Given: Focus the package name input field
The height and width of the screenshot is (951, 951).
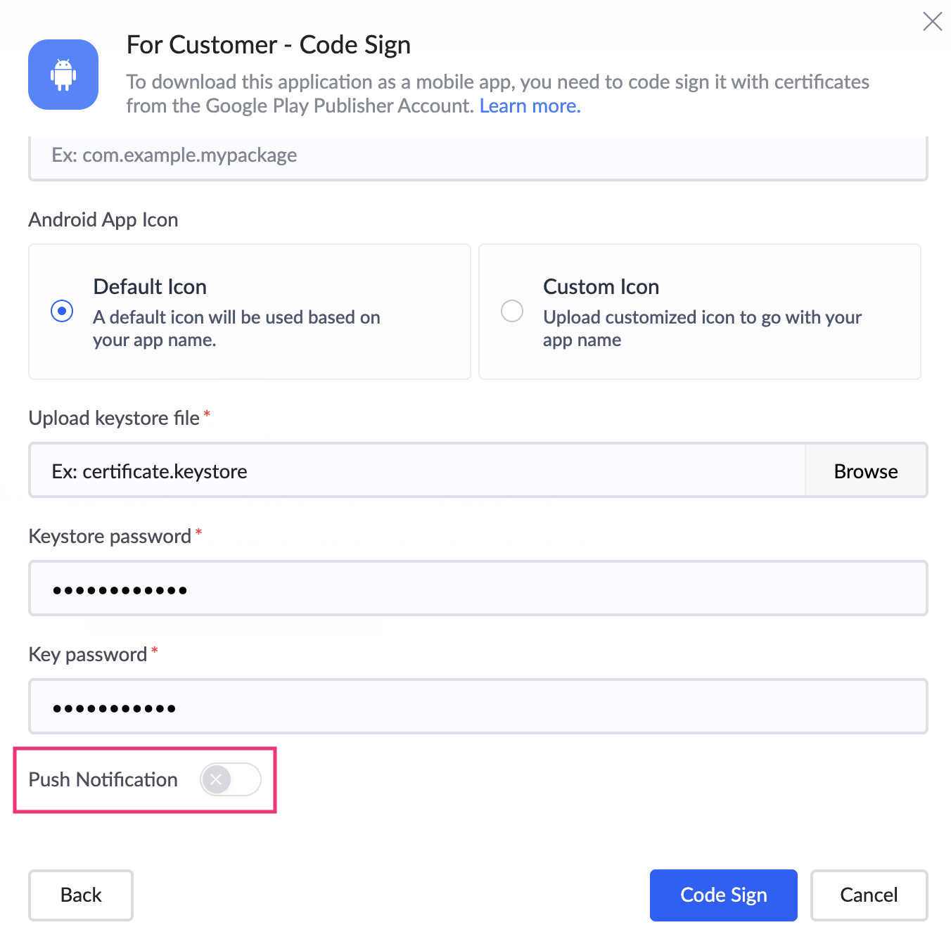Looking at the screenshot, I should pyautogui.click(x=478, y=158).
